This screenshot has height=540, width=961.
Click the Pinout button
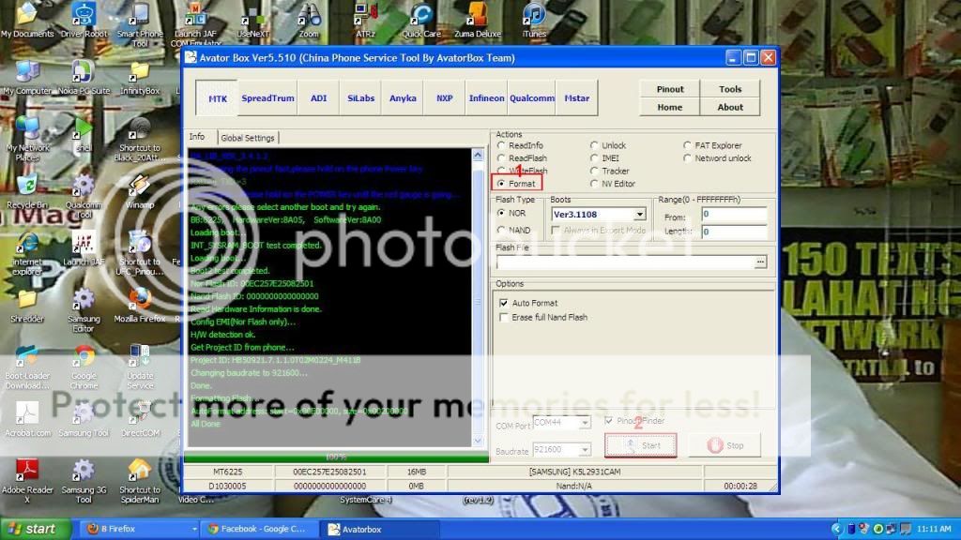(x=670, y=89)
